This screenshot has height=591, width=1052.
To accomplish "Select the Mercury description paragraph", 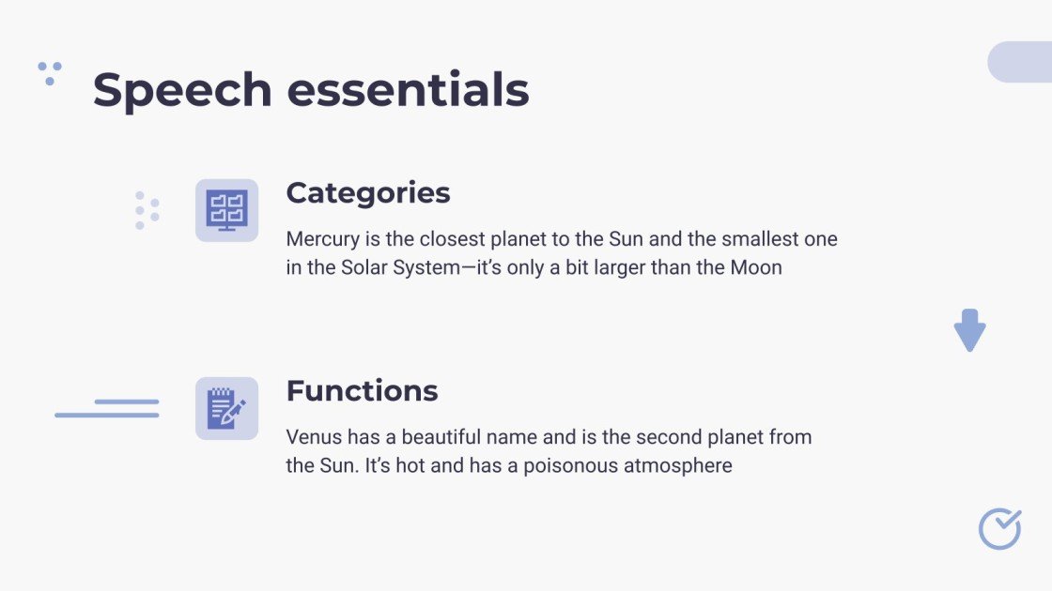I will [562, 253].
